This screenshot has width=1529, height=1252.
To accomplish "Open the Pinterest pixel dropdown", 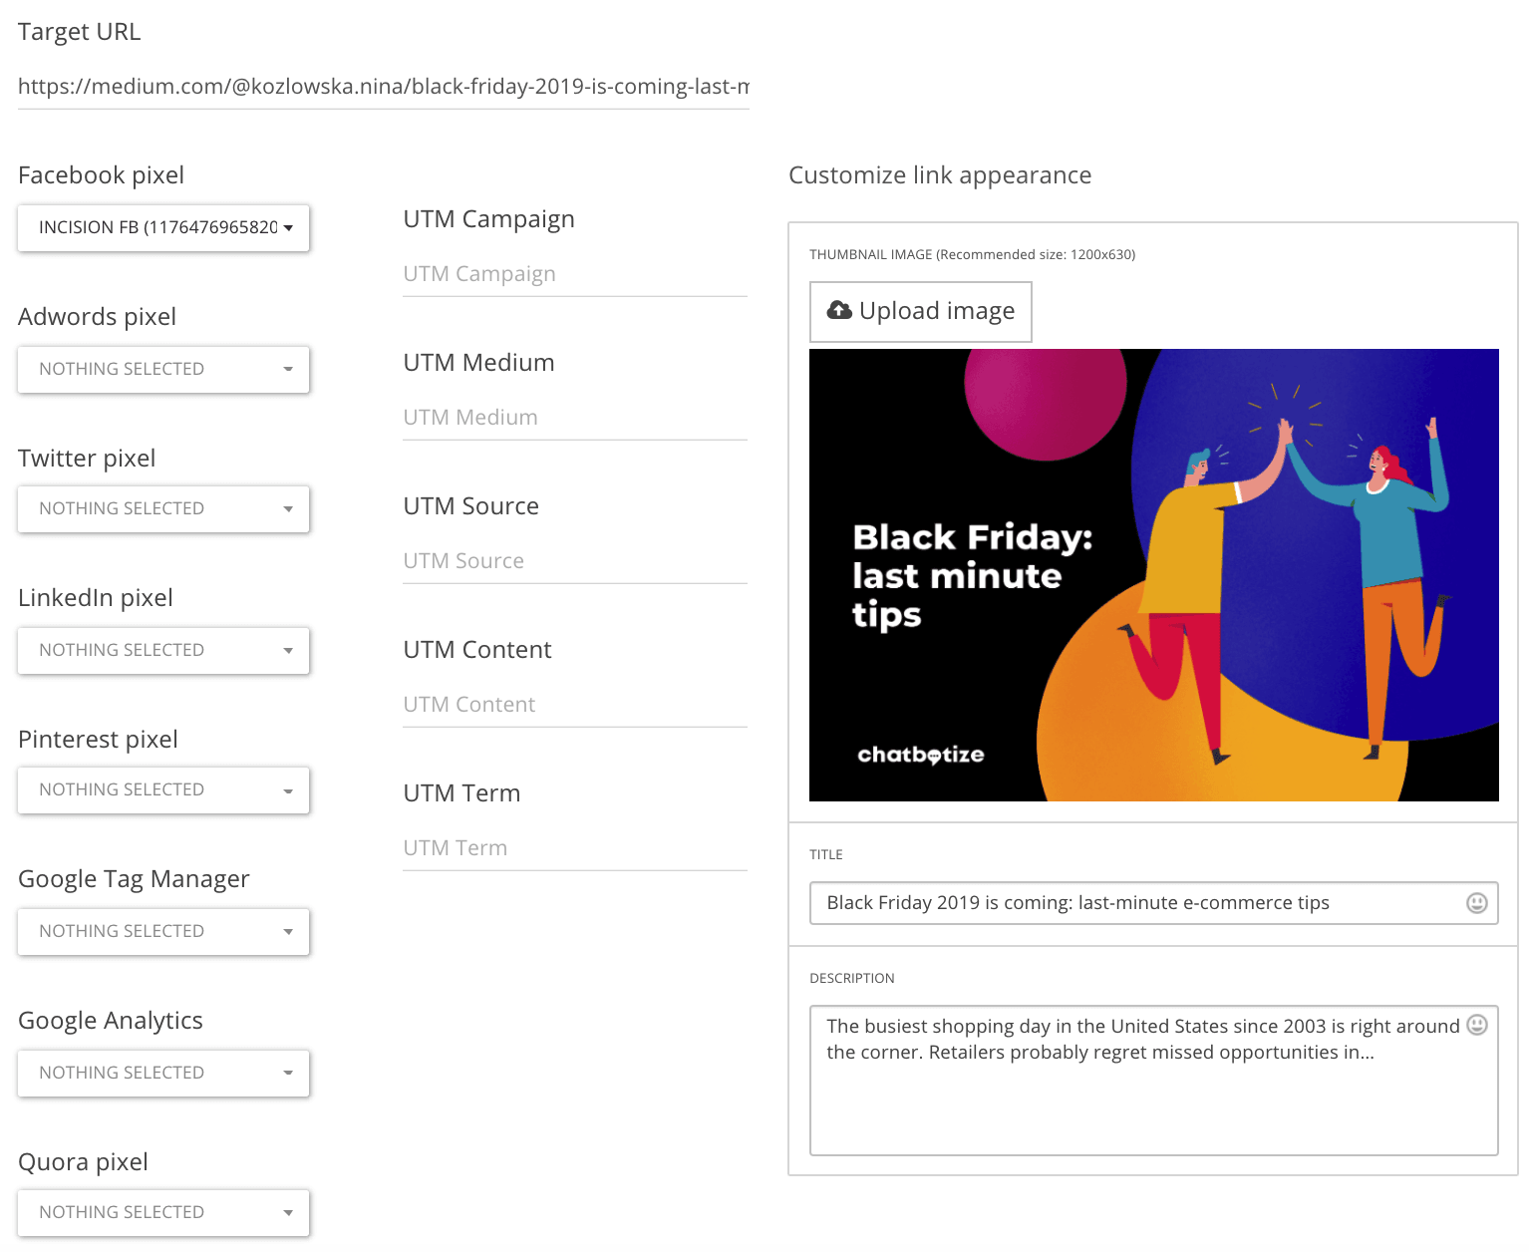I will tap(164, 790).
